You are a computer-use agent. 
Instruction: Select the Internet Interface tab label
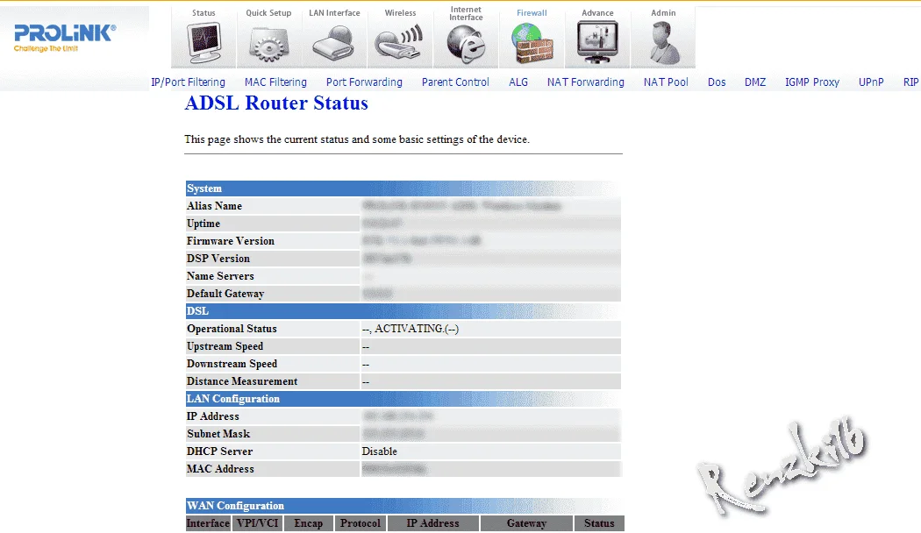click(x=466, y=13)
